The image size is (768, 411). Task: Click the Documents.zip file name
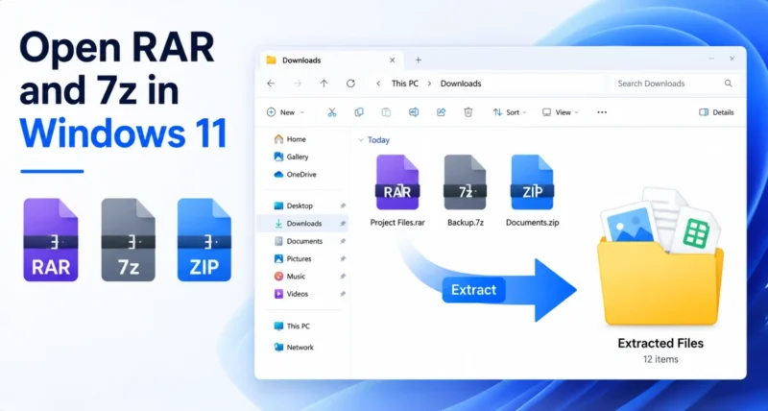click(x=533, y=223)
